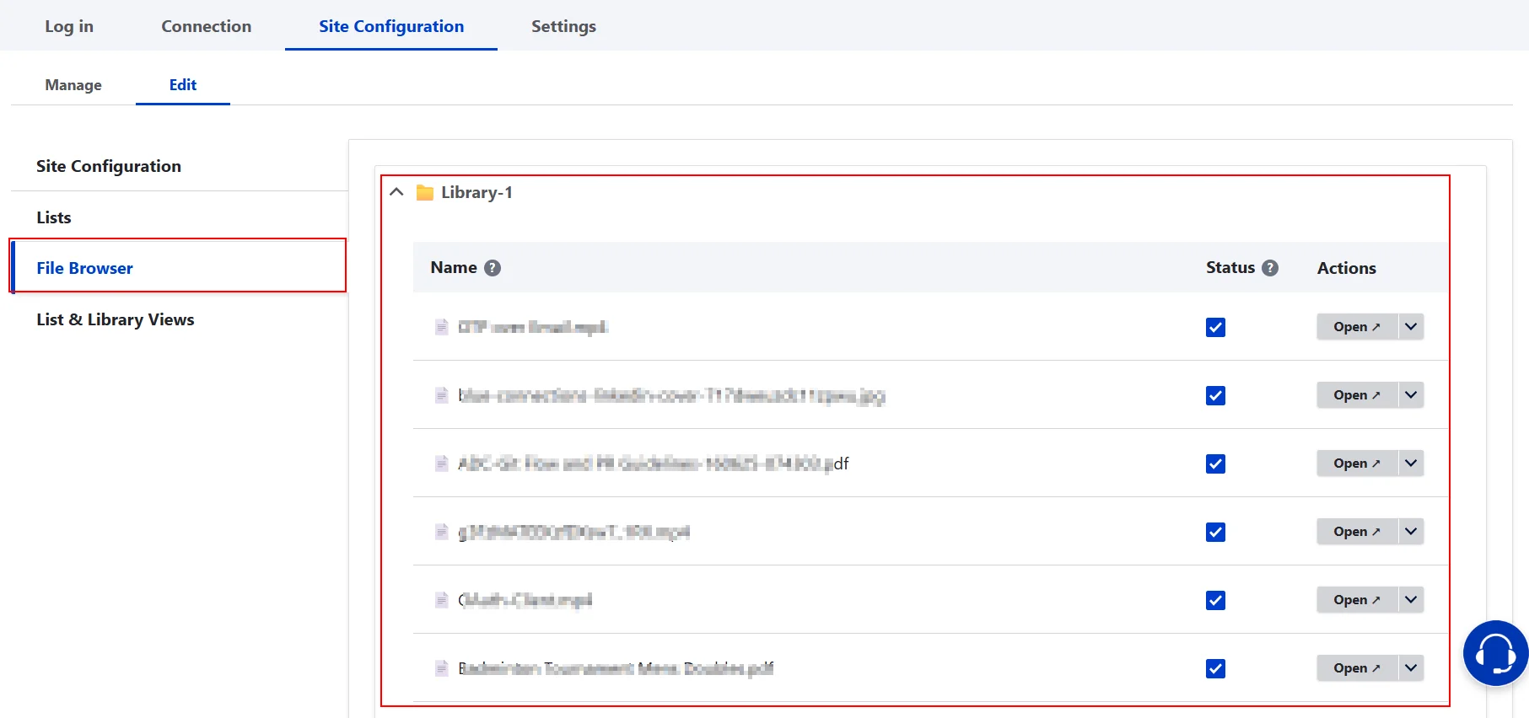Screen dimensions: 1529x718
Task: Select File Browser in the sidebar
Action: (179, 268)
